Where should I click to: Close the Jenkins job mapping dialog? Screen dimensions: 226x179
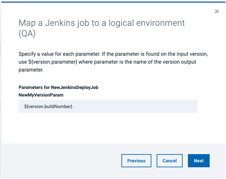(x=217, y=11)
